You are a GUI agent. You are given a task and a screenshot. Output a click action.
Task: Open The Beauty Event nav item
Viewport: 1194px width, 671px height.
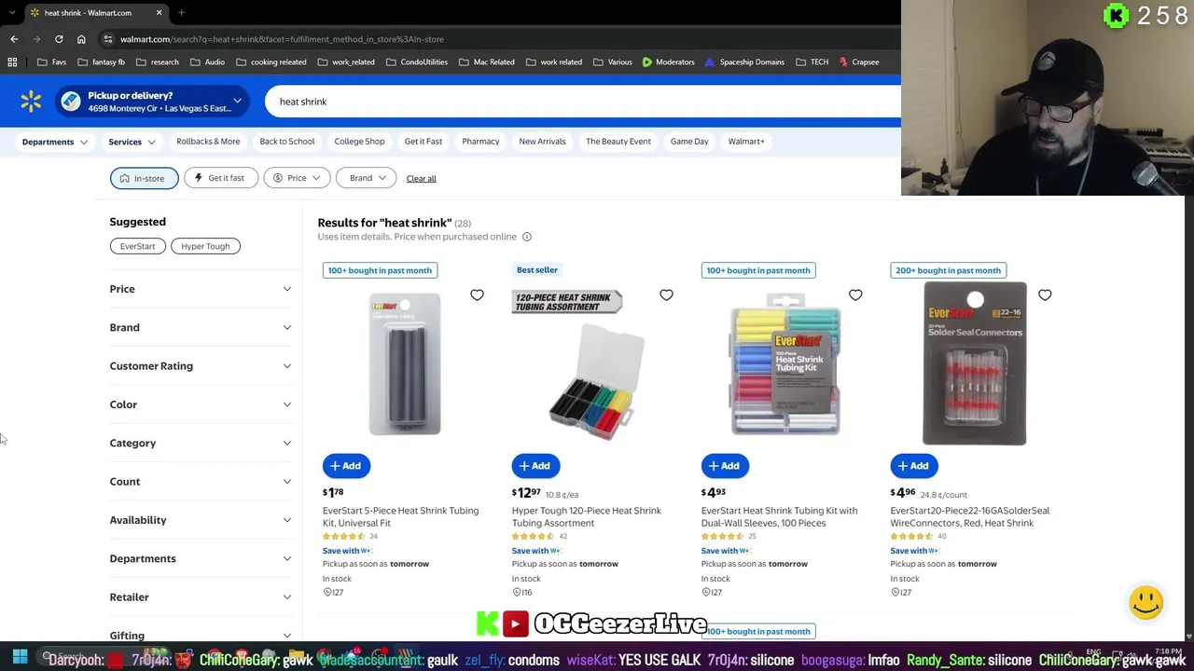point(618,142)
